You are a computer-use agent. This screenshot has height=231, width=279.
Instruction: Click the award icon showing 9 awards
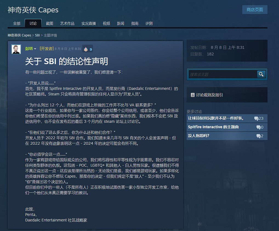(x=87, y=49)
